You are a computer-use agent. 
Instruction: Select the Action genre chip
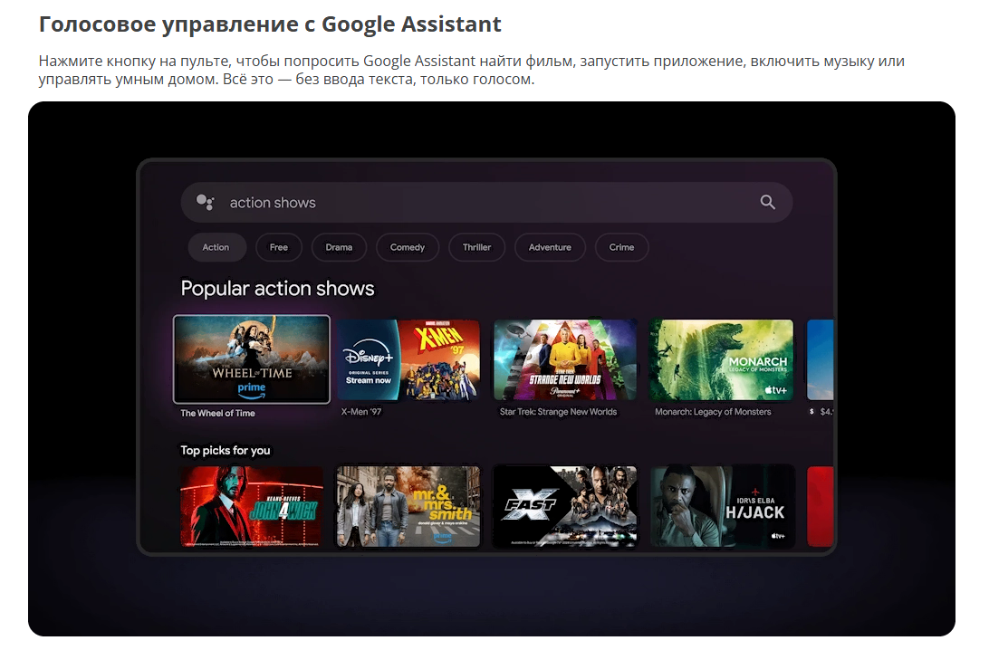point(216,247)
